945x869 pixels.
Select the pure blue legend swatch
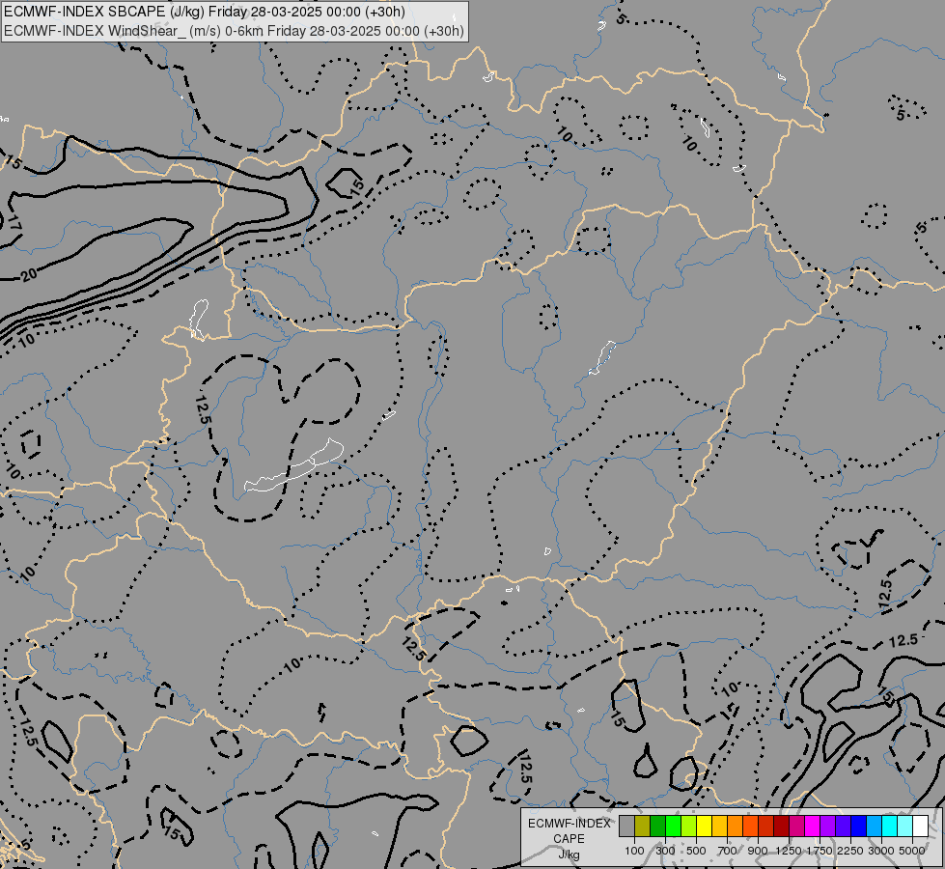858,827
